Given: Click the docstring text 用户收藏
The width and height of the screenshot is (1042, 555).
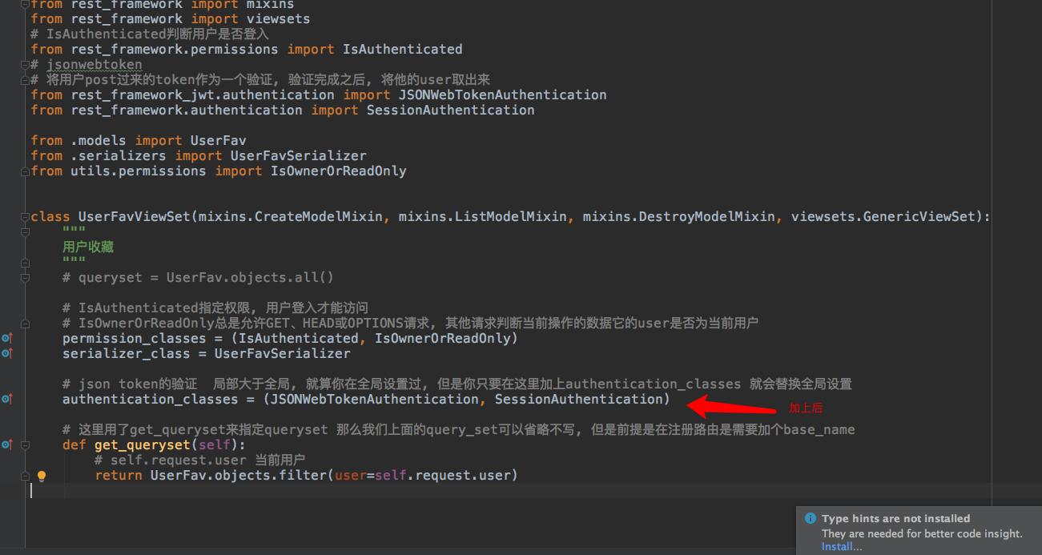Looking at the screenshot, I should tap(88, 247).
